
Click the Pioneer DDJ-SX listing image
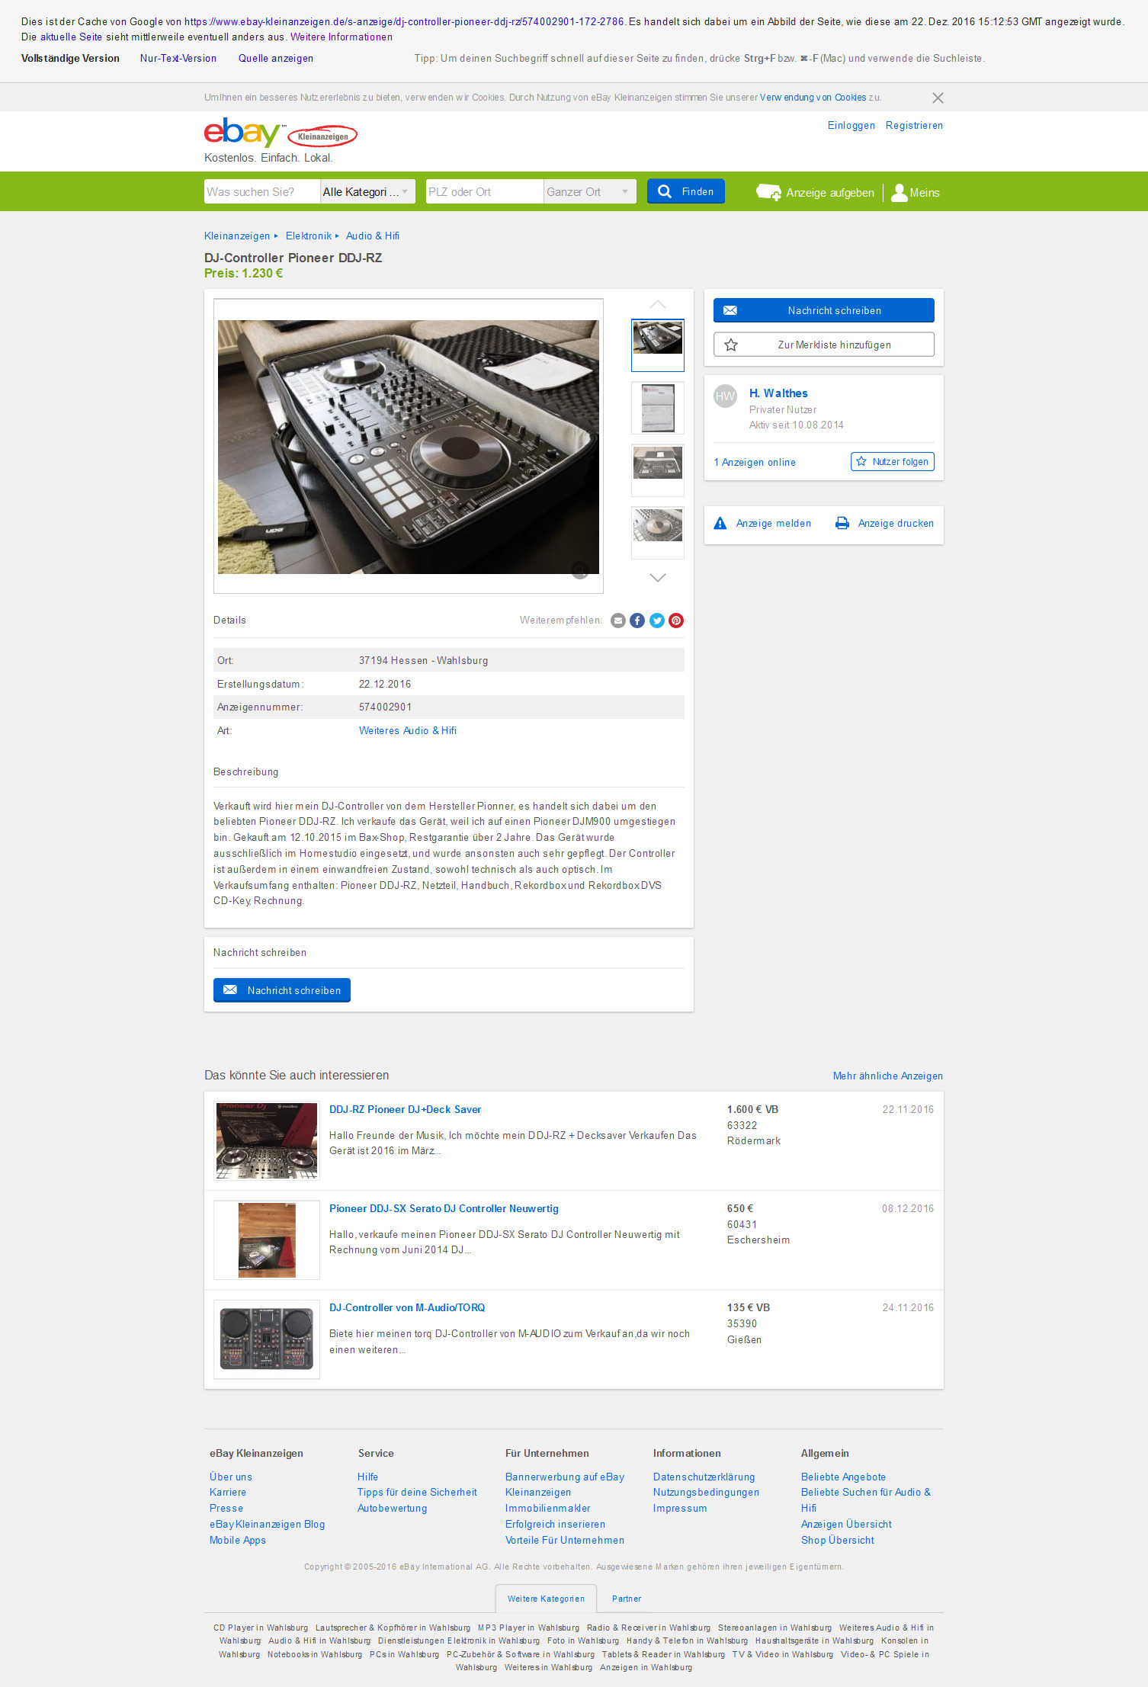click(x=267, y=1240)
